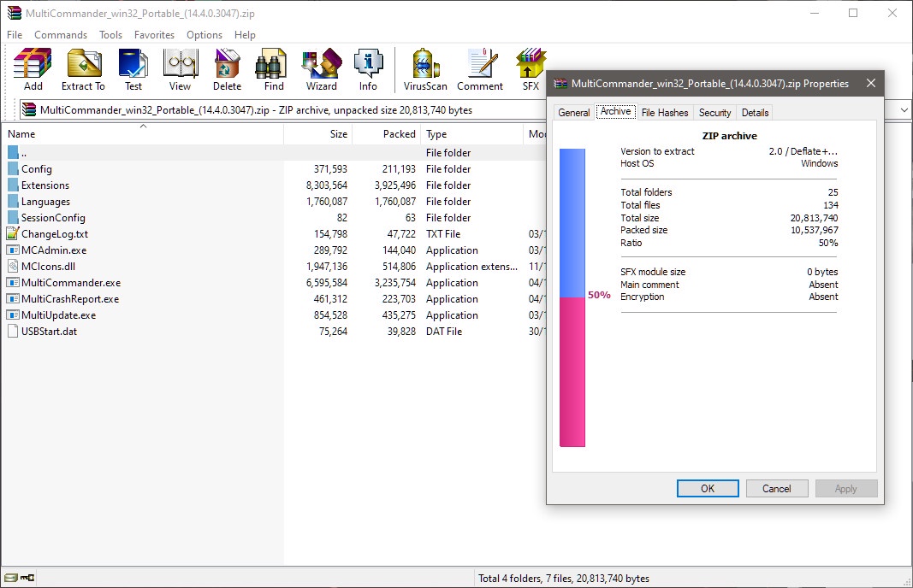Select the Archive tab in Properties

[615, 111]
